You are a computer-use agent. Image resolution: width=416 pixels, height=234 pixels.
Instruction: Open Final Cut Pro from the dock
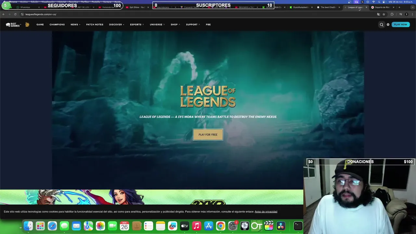pyautogui.click(x=269, y=226)
